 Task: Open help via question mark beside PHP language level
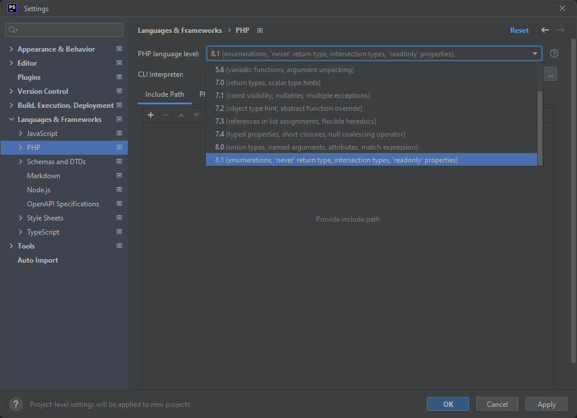tap(554, 53)
